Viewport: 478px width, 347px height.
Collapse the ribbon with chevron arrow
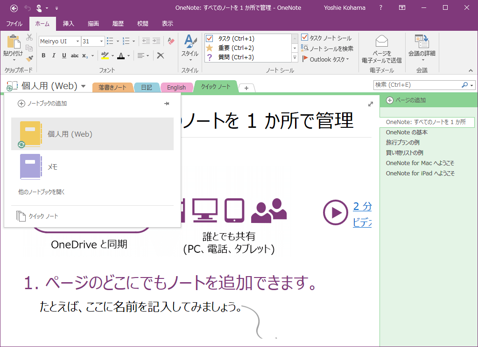pos(471,71)
